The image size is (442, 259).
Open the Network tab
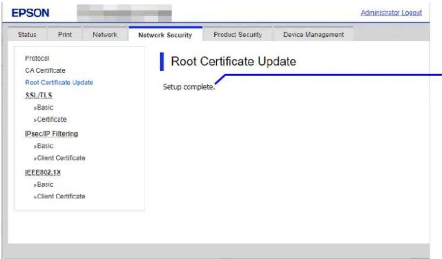tap(105, 34)
